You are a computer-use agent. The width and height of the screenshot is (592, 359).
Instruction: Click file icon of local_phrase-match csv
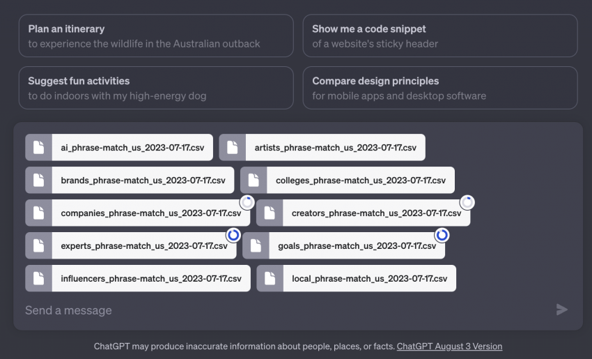click(270, 278)
